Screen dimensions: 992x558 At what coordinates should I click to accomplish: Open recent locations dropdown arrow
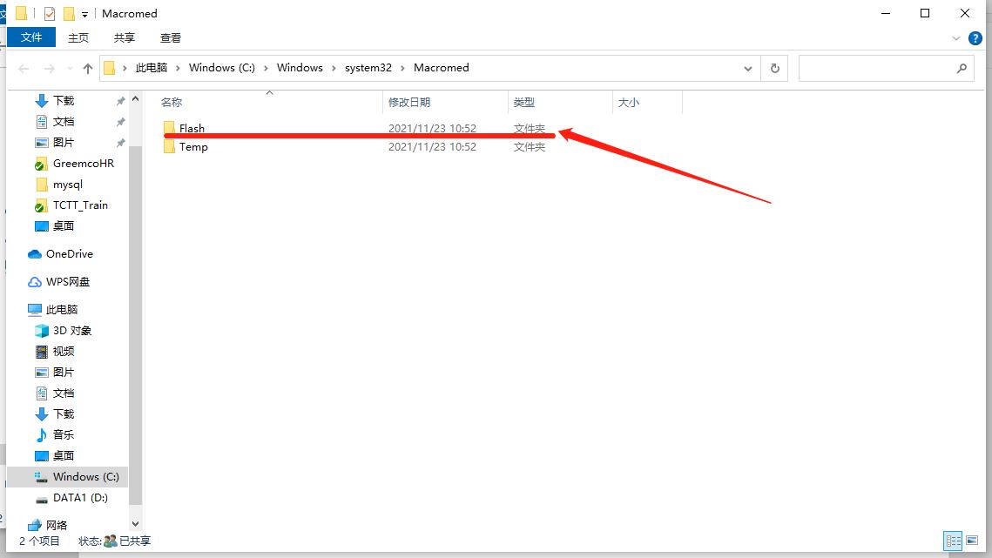click(70, 68)
